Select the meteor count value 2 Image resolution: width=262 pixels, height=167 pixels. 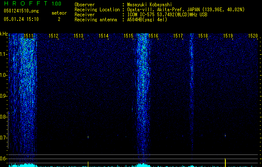click(x=59, y=19)
